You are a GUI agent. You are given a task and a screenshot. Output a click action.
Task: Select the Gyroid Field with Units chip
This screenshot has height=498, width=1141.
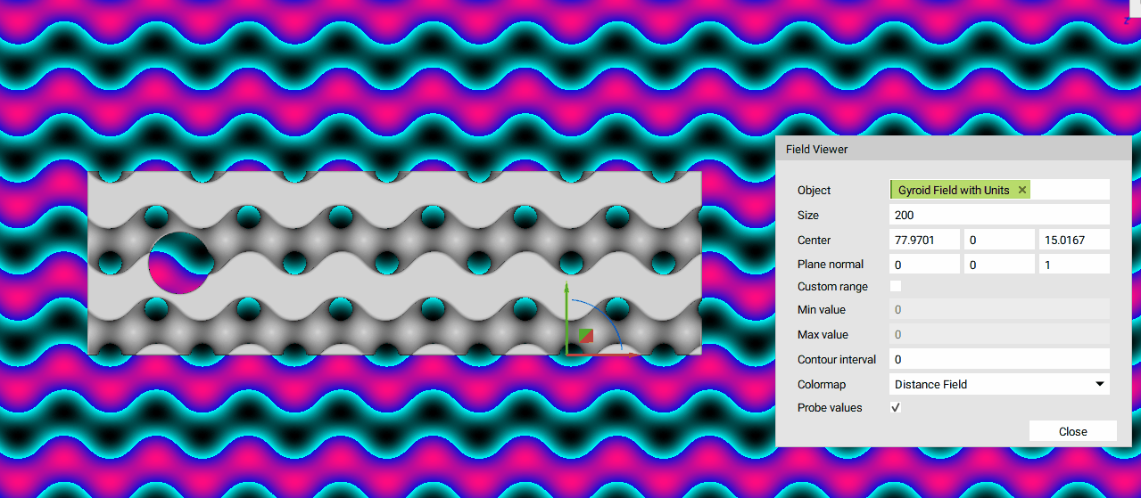coord(953,190)
